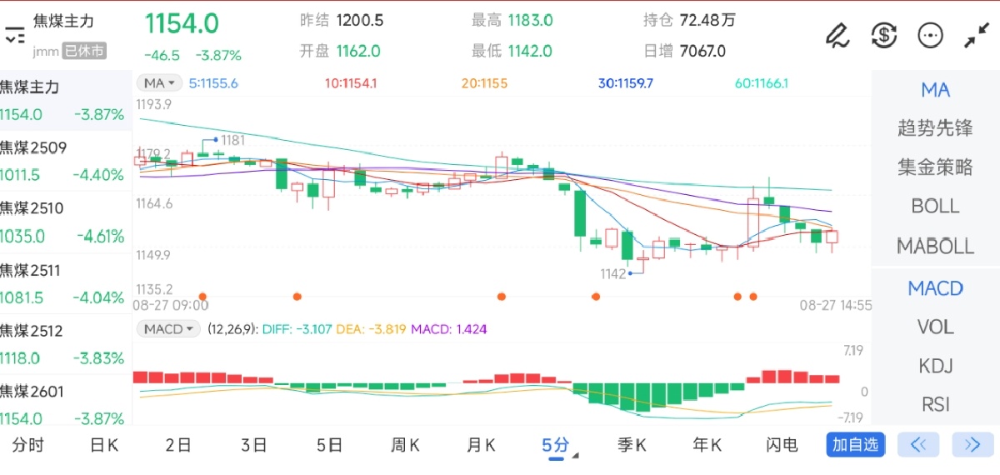Viewport: 1000px width, 475px height.
Task: Select the 焦煤2511 contract row
Action: pyautogui.click(x=66, y=283)
